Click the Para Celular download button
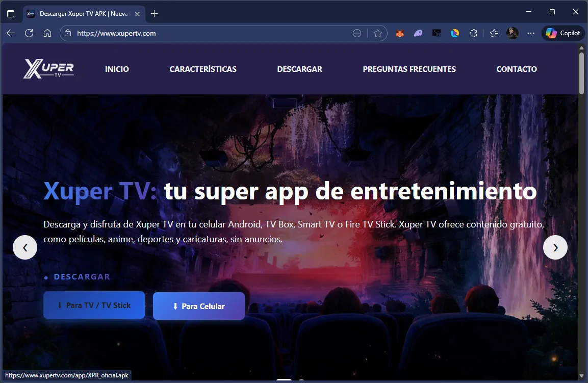Image resolution: width=588 pixels, height=383 pixels. tap(198, 306)
